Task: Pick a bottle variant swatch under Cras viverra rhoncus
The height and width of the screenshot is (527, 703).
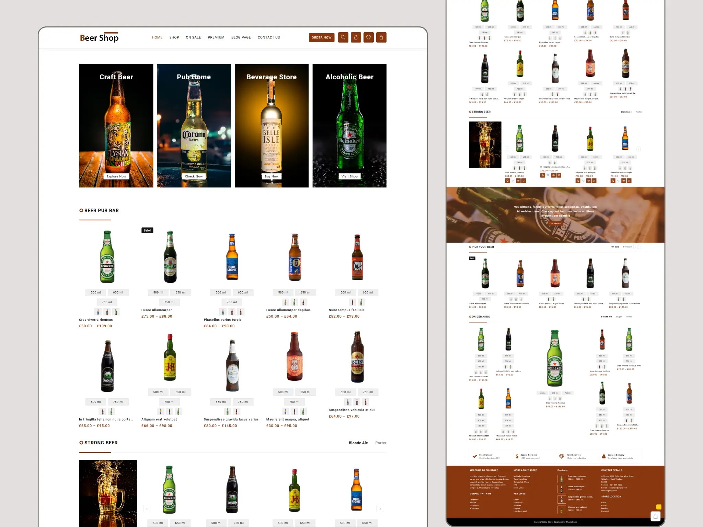Action: (107, 312)
